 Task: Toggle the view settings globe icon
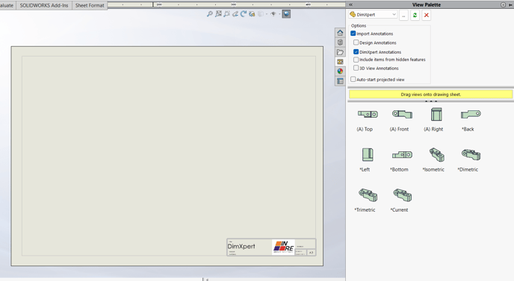point(286,14)
